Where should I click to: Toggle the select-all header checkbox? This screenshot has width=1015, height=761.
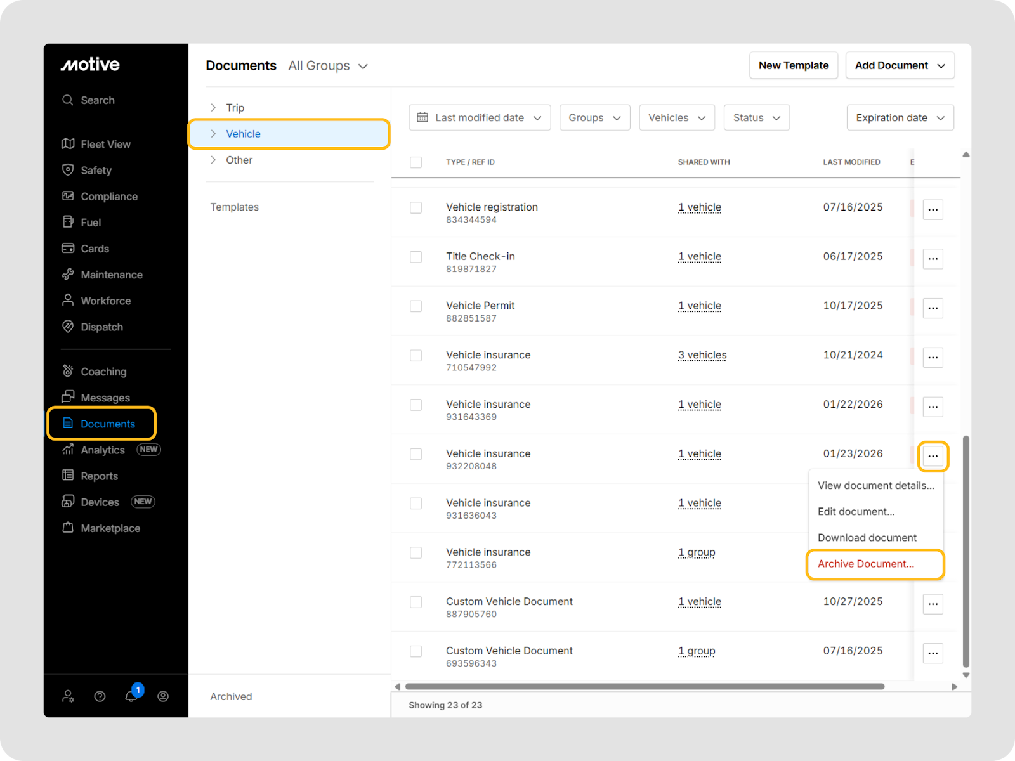(416, 162)
